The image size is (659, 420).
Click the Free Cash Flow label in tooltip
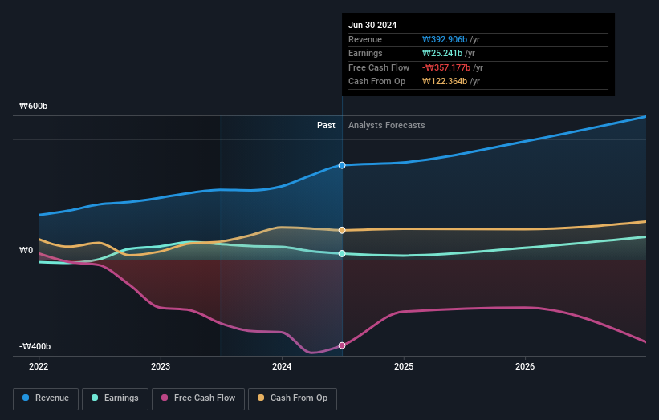[379, 67]
